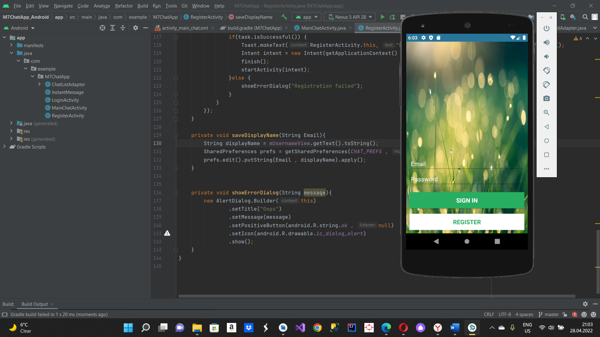Screen dimensions: 600x337
Task: Click emulator zoom magnifier icon
Action: (547, 113)
